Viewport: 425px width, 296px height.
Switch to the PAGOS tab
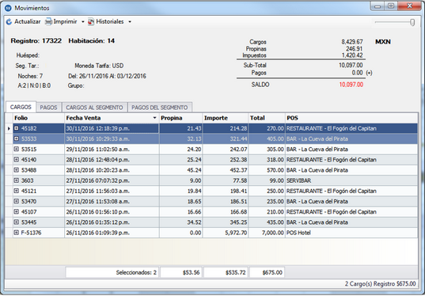pyautogui.click(x=49, y=108)
